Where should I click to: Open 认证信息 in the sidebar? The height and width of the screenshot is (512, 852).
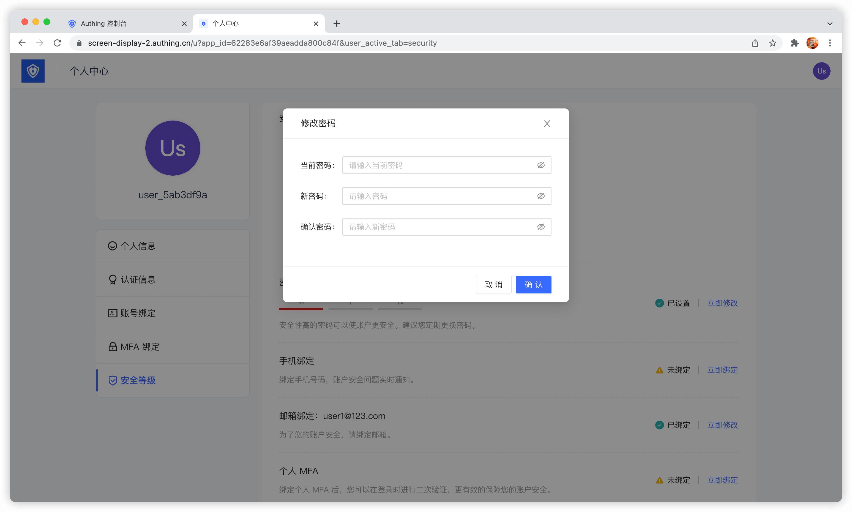pos(173,279)
